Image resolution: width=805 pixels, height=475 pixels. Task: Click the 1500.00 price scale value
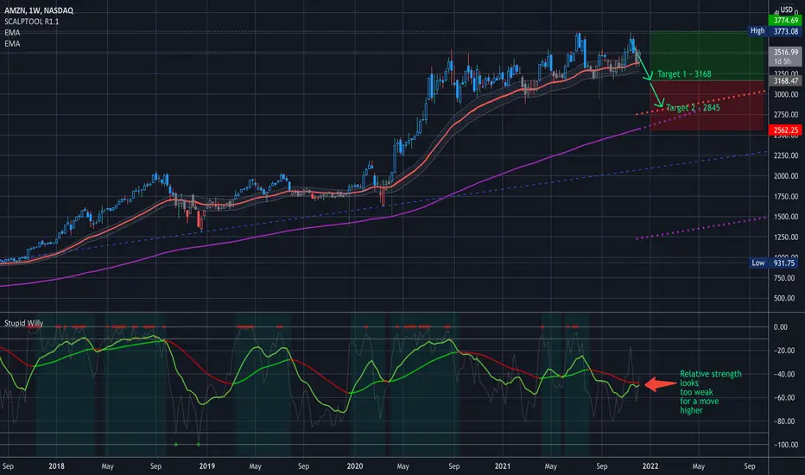(x=786, y=217)
